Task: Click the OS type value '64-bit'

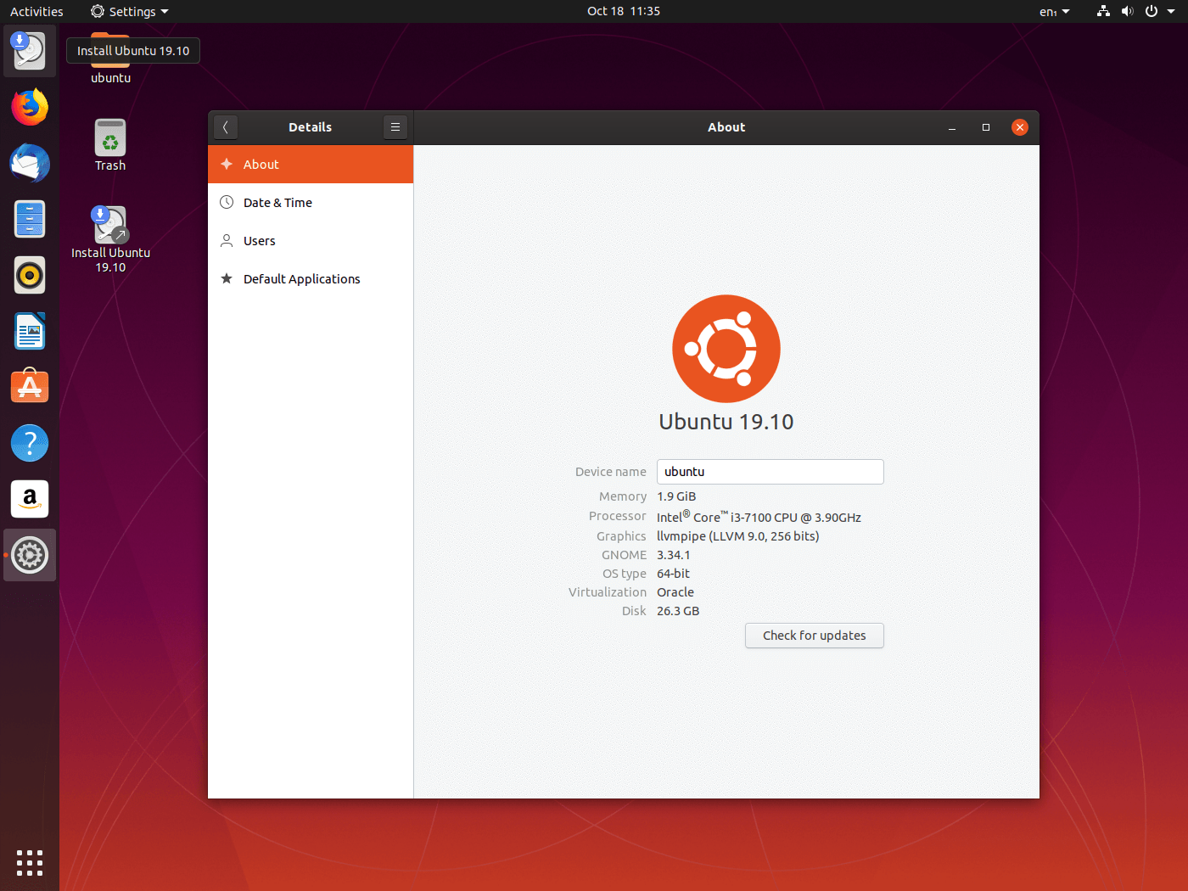Action: tap(674, 574)
